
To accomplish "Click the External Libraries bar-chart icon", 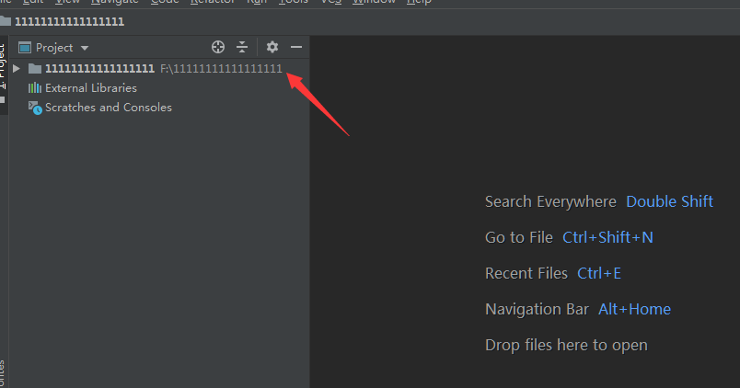I will [34, 88].
